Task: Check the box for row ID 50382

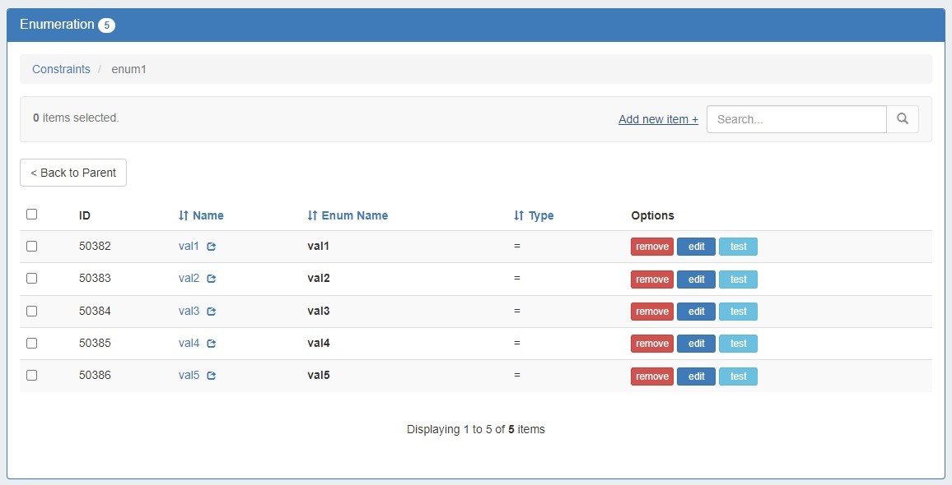Action: point(32,246)
